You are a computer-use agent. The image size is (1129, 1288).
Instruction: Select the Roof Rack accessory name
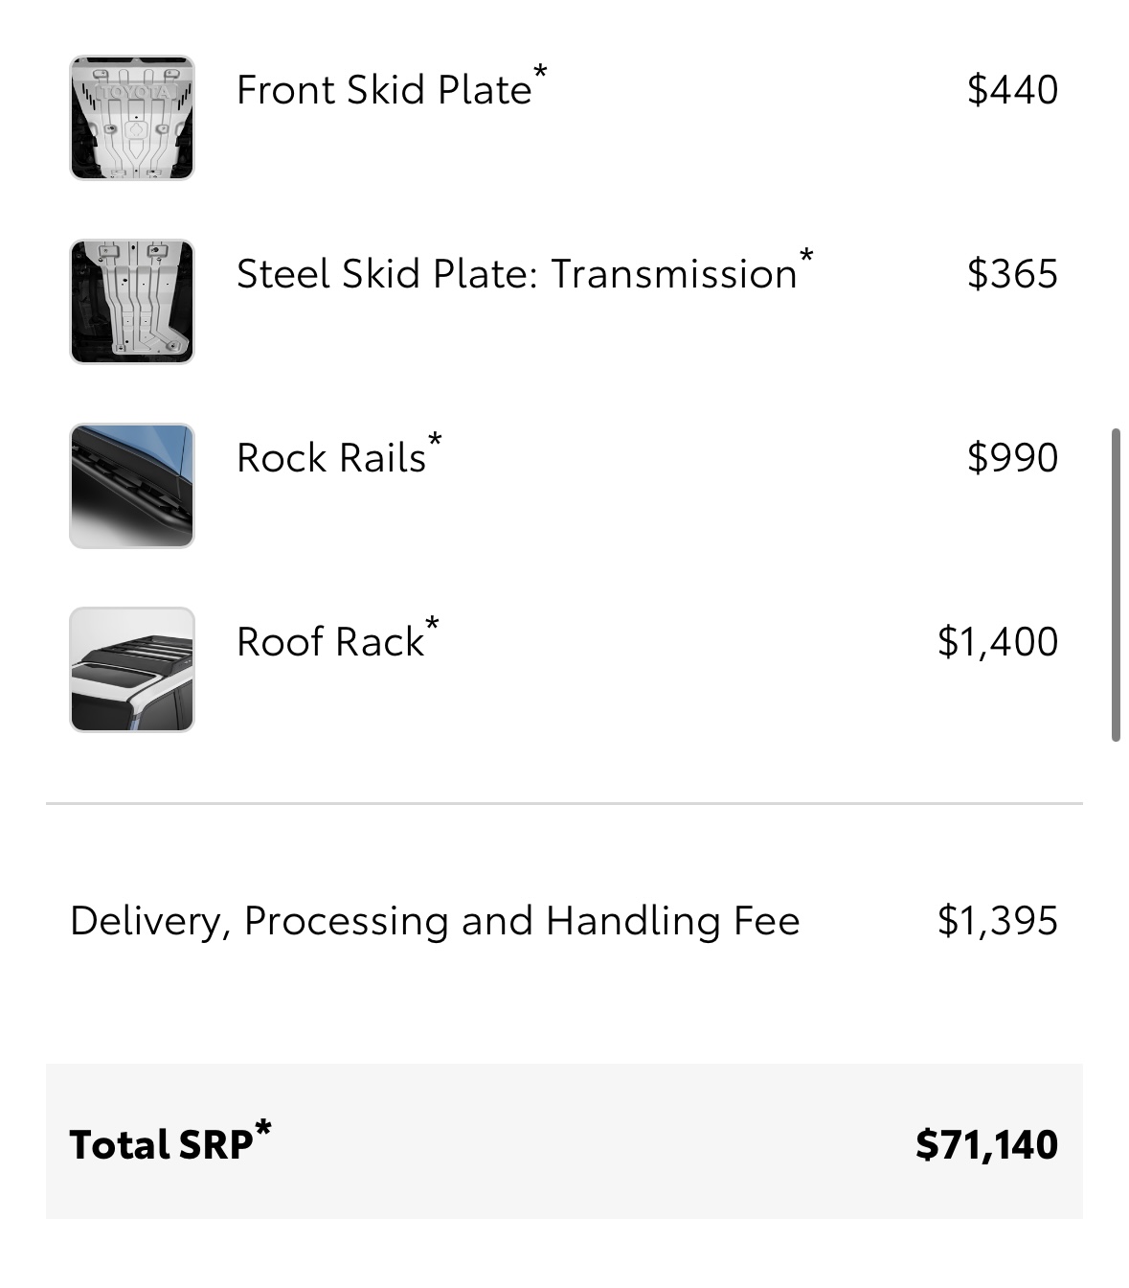330,642
